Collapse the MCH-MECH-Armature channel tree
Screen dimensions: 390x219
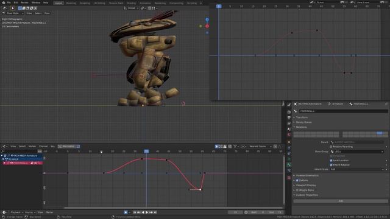click(x=2, y=156)
